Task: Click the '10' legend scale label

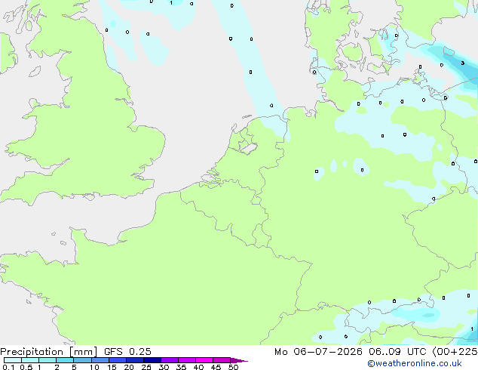Action: (94, 367)
